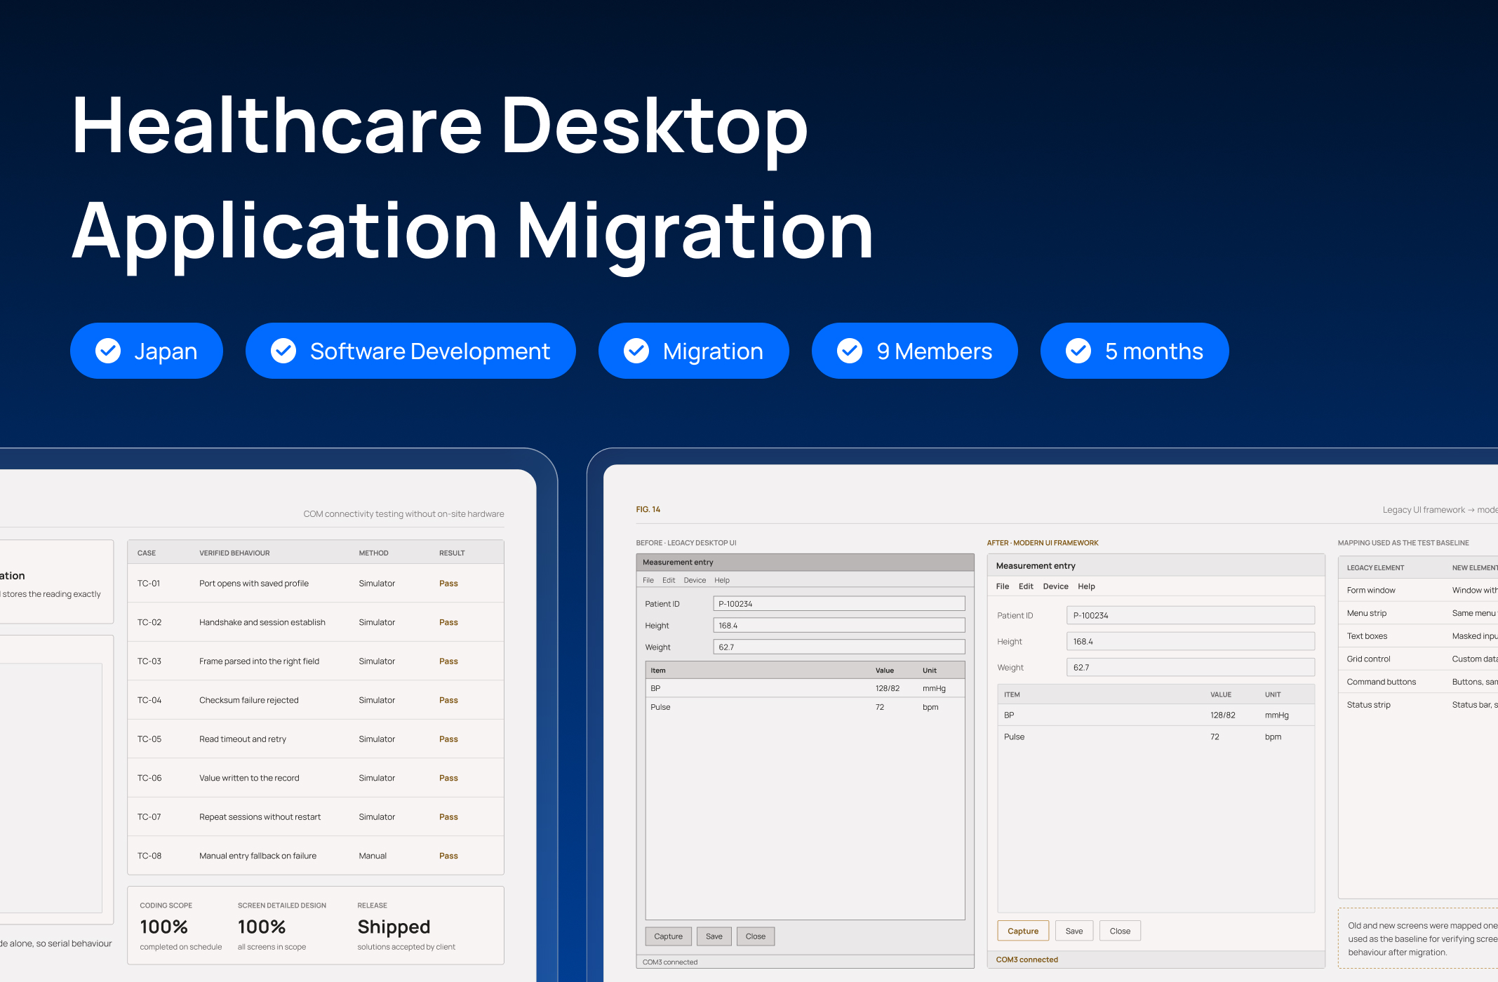Open File menu in modern Measurement entry window

click(1003, 586)
